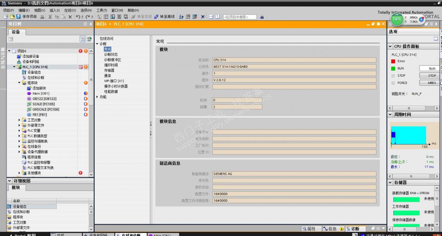This screenshot has height=236, width=442.
Task: Click the cross-reference toolbar icon with X
Action: (203, 17)
